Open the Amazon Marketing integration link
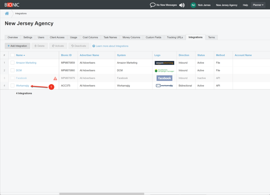270x195 pixels. [x=26, y=63]
